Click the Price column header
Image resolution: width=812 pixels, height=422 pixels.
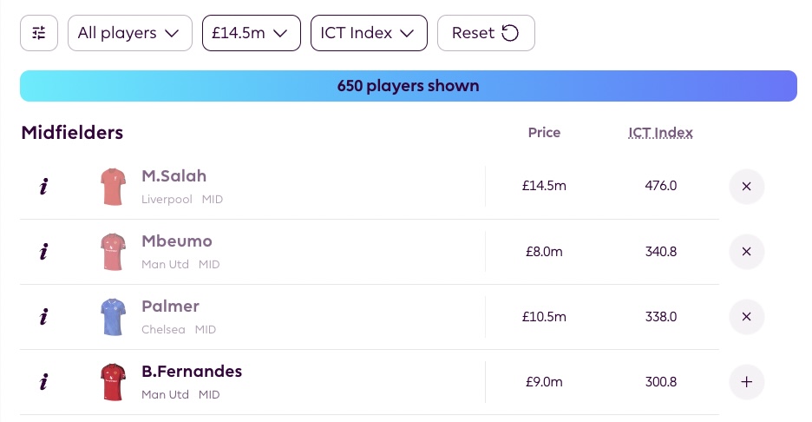point(544,133)
